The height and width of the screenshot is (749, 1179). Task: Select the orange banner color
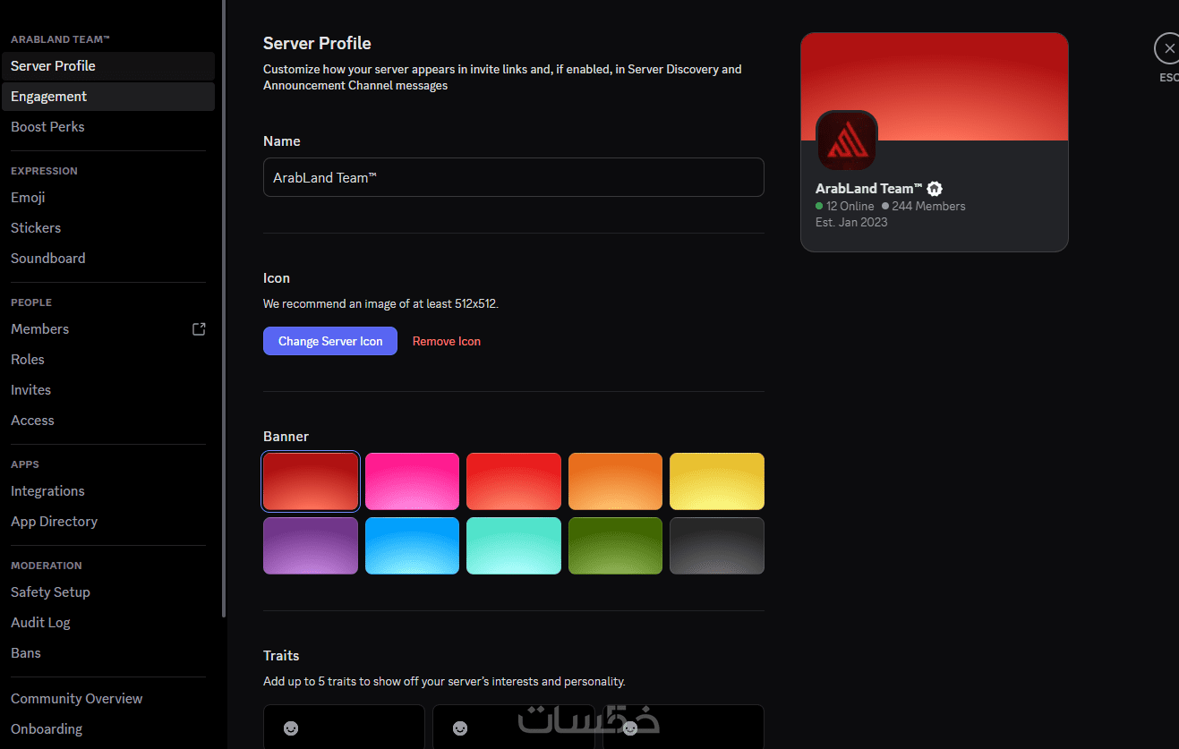(x=615, y=481)
